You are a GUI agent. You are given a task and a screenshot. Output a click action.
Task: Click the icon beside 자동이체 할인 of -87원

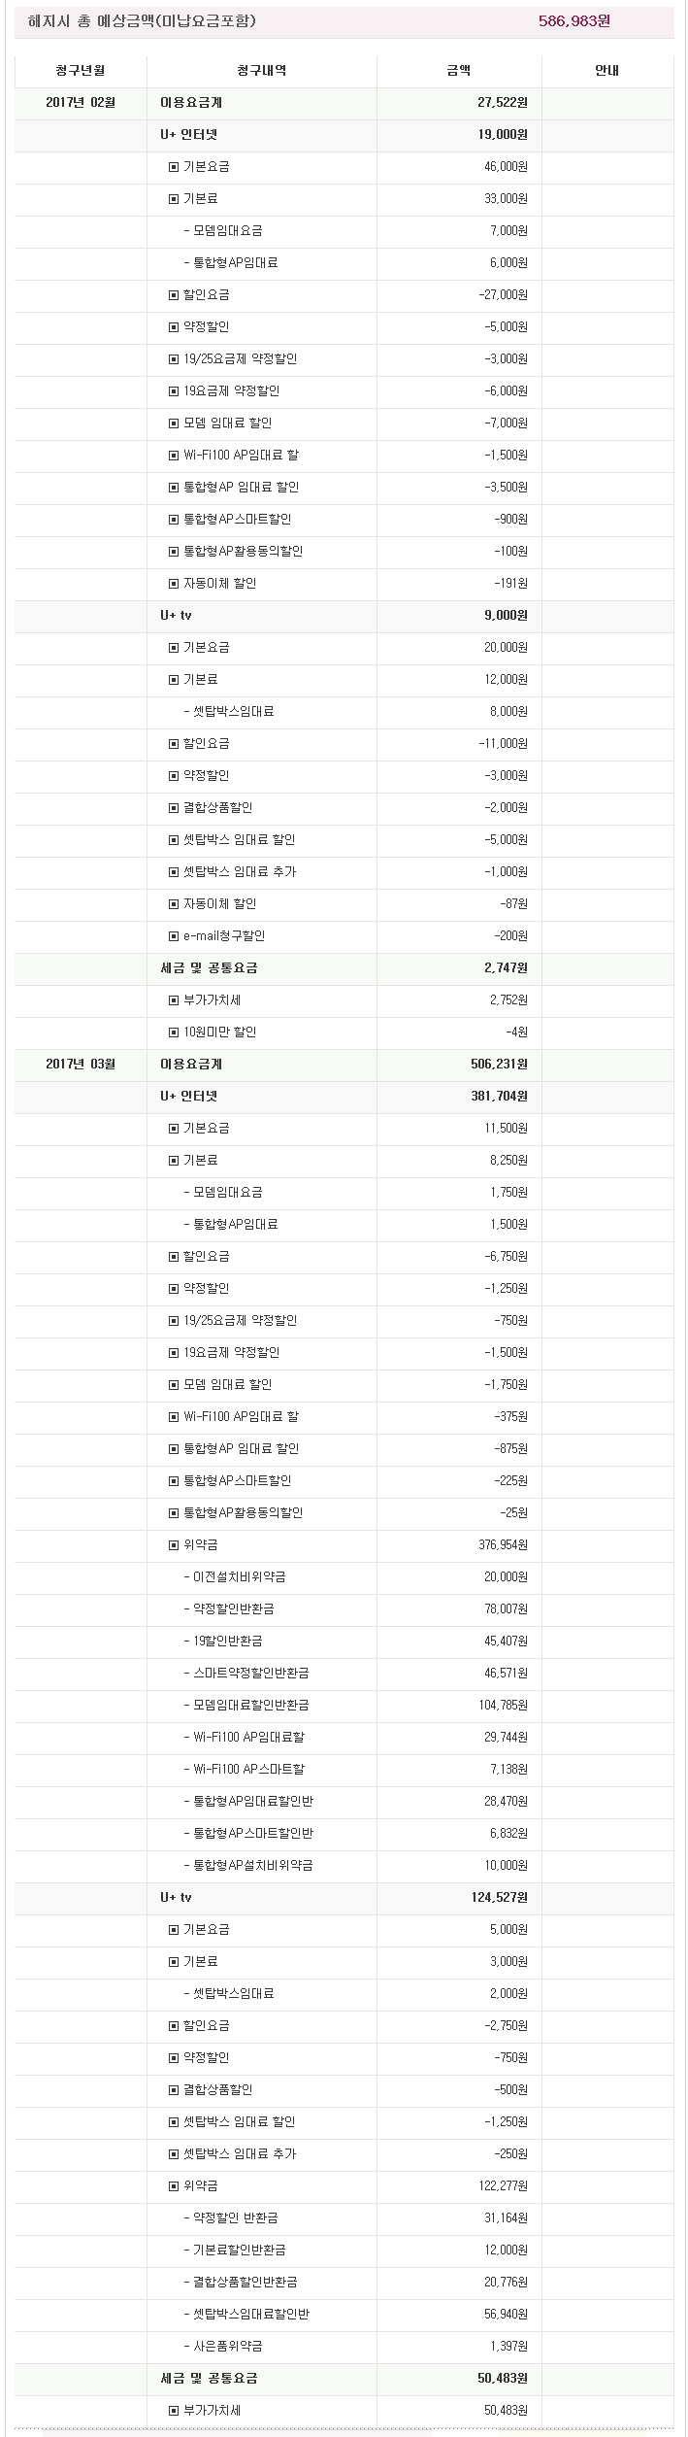coord(174,904)
